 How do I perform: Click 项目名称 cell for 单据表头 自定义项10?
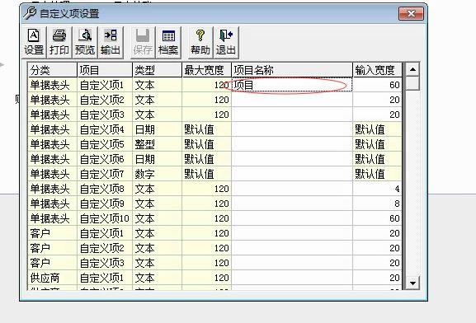(292, 218)
